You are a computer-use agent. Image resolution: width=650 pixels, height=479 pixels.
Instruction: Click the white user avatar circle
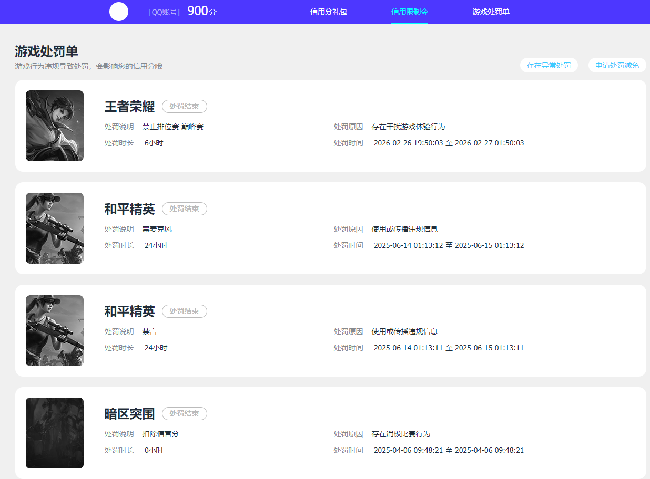[x=119, y=12]
